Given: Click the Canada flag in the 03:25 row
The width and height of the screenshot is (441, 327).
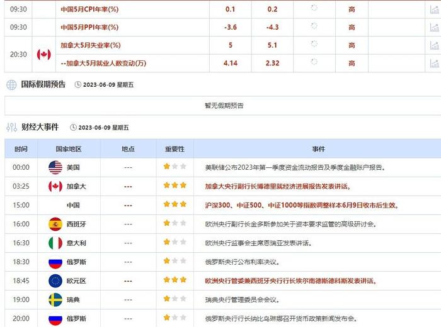Looking at the screenshot, I should coord(55,186).
